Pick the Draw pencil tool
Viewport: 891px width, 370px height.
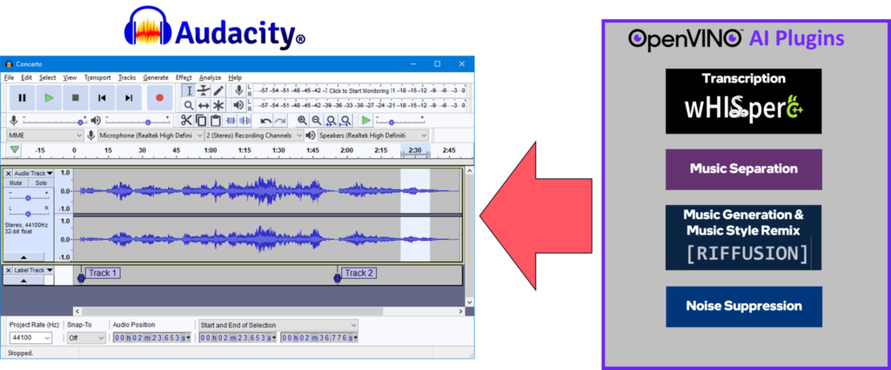[218, 90]
